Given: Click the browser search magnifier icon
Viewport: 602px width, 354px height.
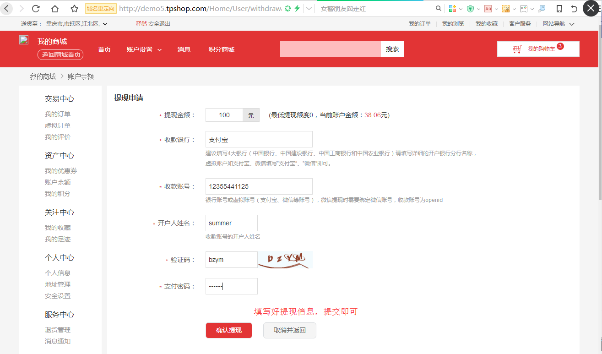Looking at the screenshot, I should point(439,8).
